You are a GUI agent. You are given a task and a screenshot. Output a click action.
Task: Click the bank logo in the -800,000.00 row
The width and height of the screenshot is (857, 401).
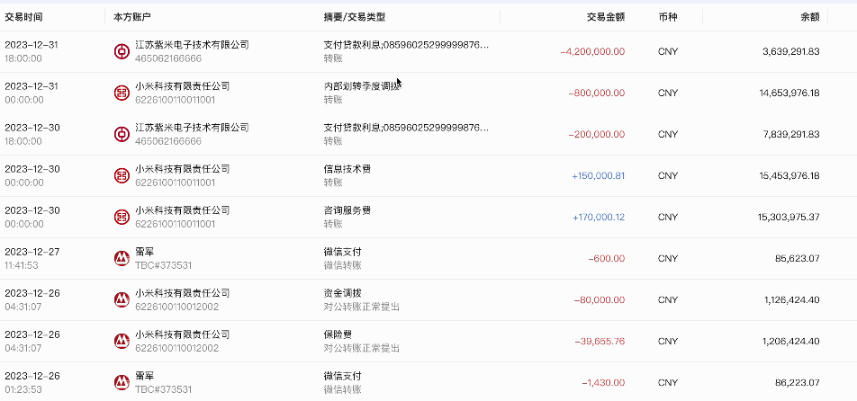(121, 94)
